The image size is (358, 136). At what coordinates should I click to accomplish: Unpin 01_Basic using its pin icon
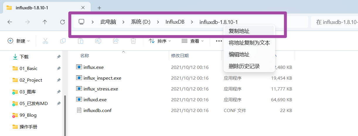pos(59,68)
